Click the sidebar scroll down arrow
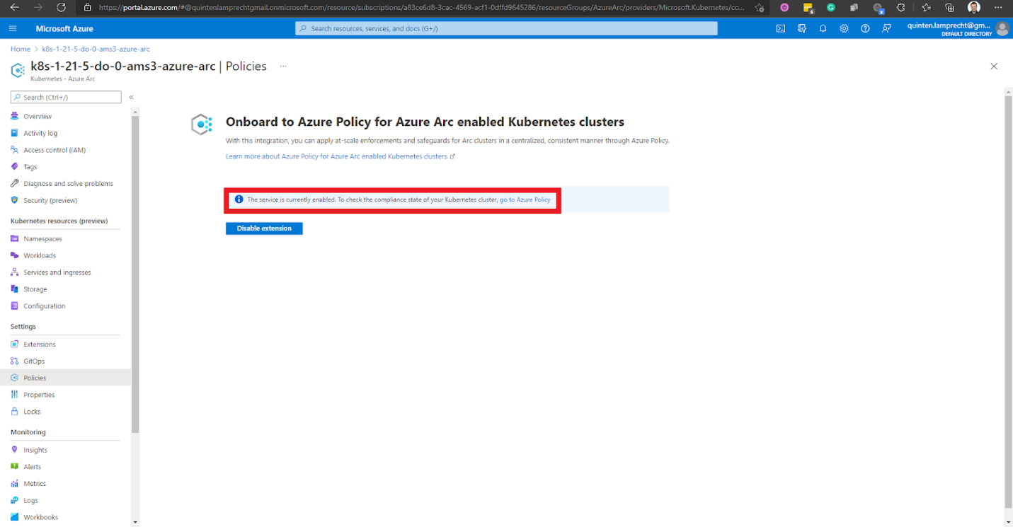The image size is (1013, 527). click(135, 522)
